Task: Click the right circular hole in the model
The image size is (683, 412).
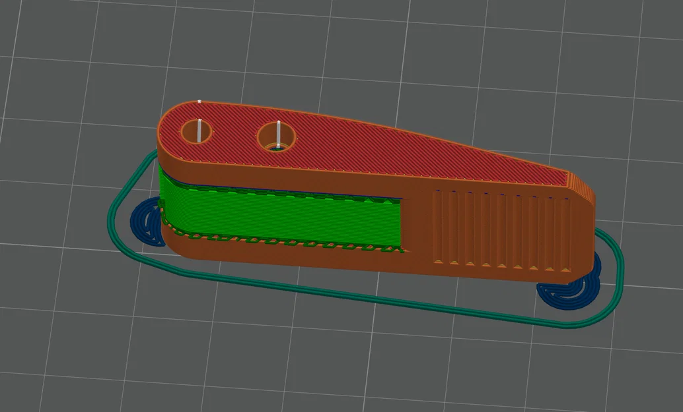Action: [277, 137]
